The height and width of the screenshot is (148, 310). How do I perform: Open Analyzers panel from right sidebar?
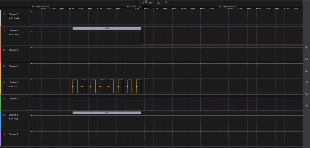pos(307,59)
